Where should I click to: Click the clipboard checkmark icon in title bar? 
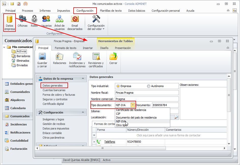coord(19,4)
